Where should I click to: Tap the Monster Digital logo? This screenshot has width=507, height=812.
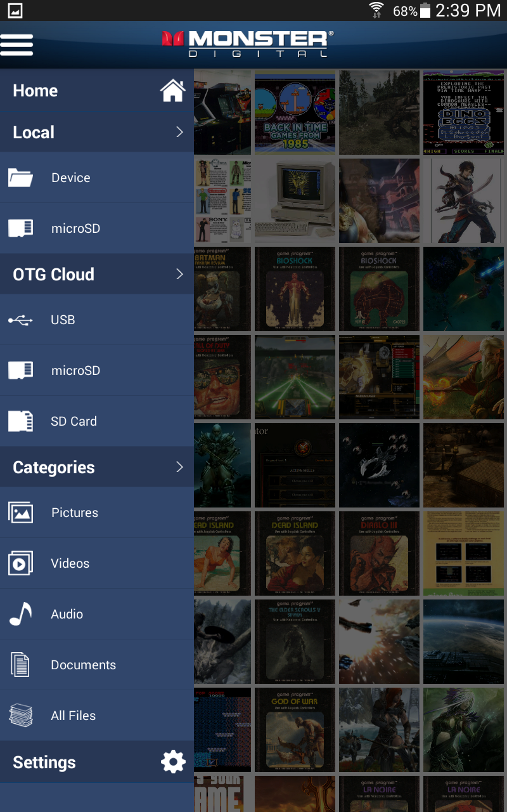coord(247,44)
